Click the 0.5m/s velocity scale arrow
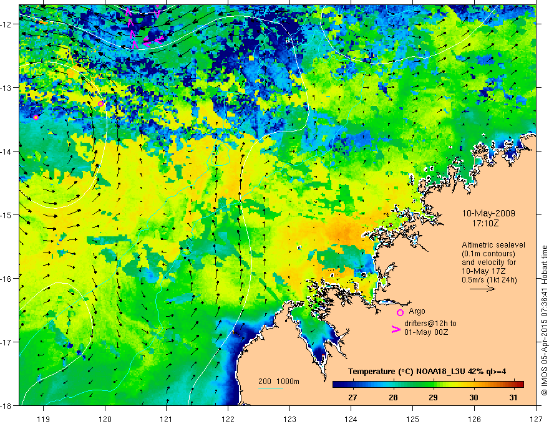This screenshot has height=424, width=549. tap(482, 289)
